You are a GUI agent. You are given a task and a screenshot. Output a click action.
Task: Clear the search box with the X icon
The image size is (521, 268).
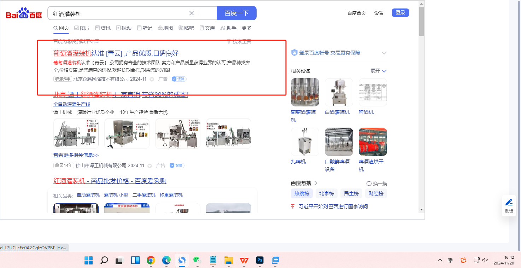tap(192, 13)
